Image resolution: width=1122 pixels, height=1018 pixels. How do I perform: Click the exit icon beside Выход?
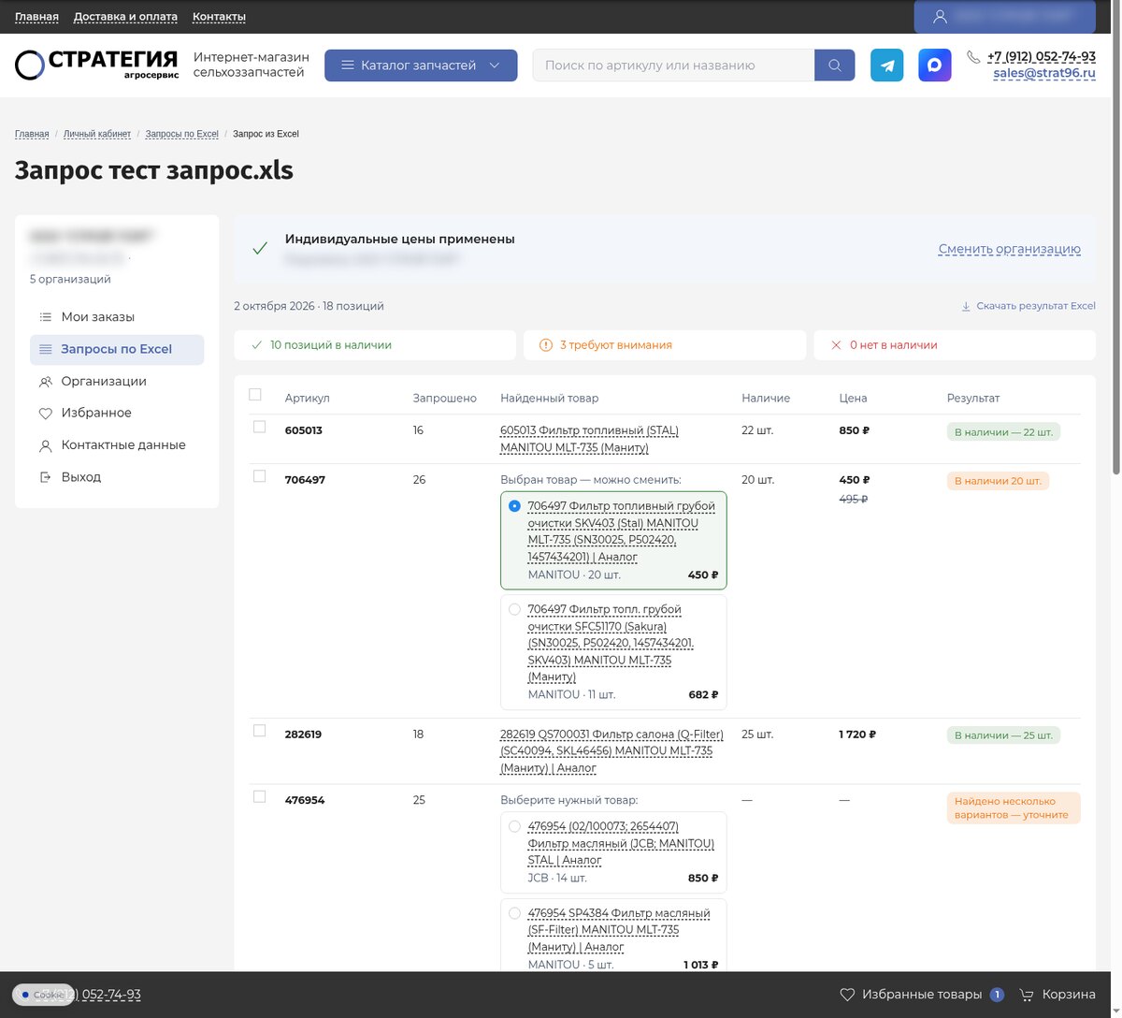click(x=45, y=477)
